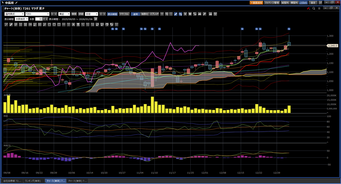Image resolution: width=341 pixels, height=184 pixels.
Task: Click the red link chain icon
Action: coord(309,8)
